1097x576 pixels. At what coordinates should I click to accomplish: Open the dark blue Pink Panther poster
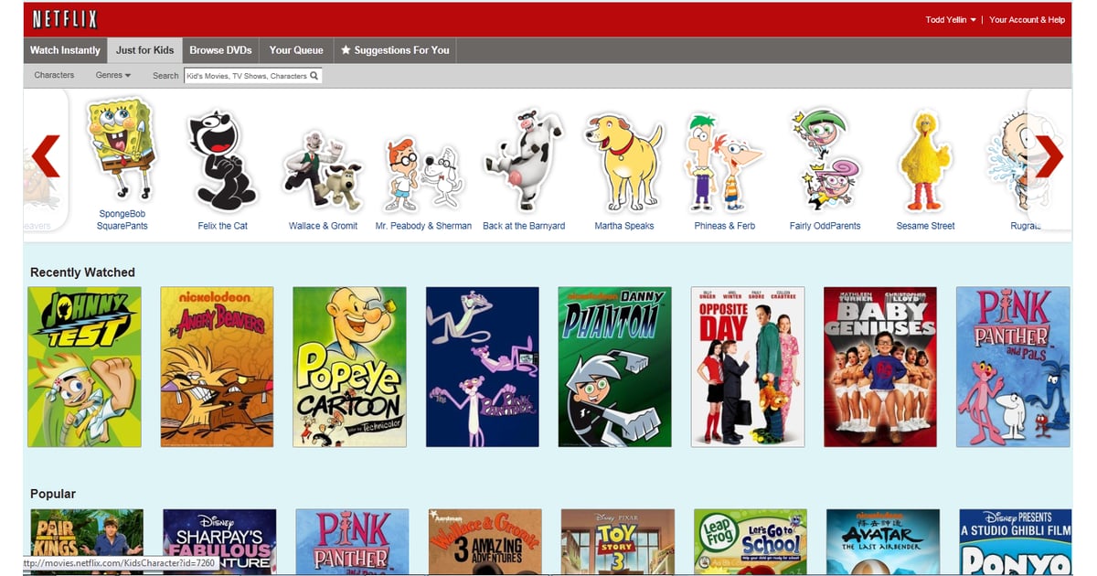click(482, 367)
